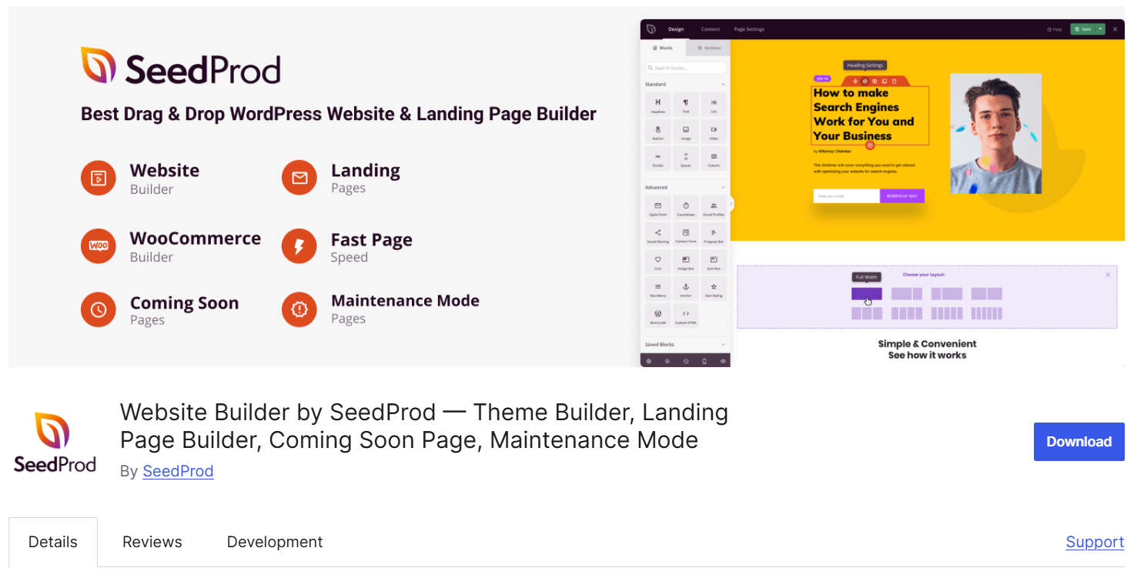This screenshot has width=1134, height=588.
Task: Collapse the builder sidebar with the arrow handle
Action: pyautogui.click(x=731, y=204)
